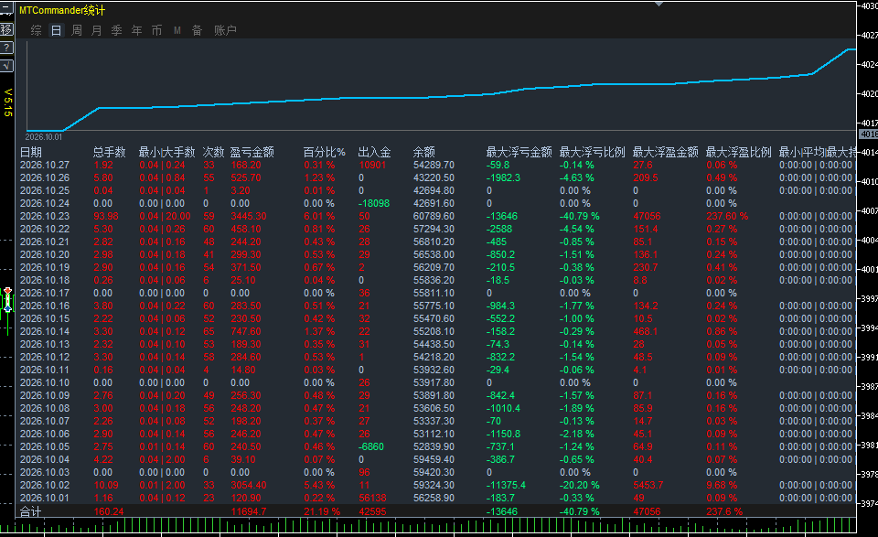Open help with the question mark button

tap(6, 48)
